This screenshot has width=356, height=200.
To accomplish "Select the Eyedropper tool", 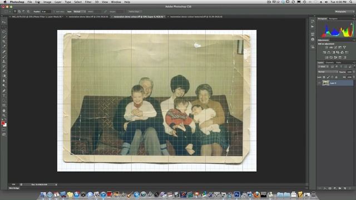I will (4, 47).
